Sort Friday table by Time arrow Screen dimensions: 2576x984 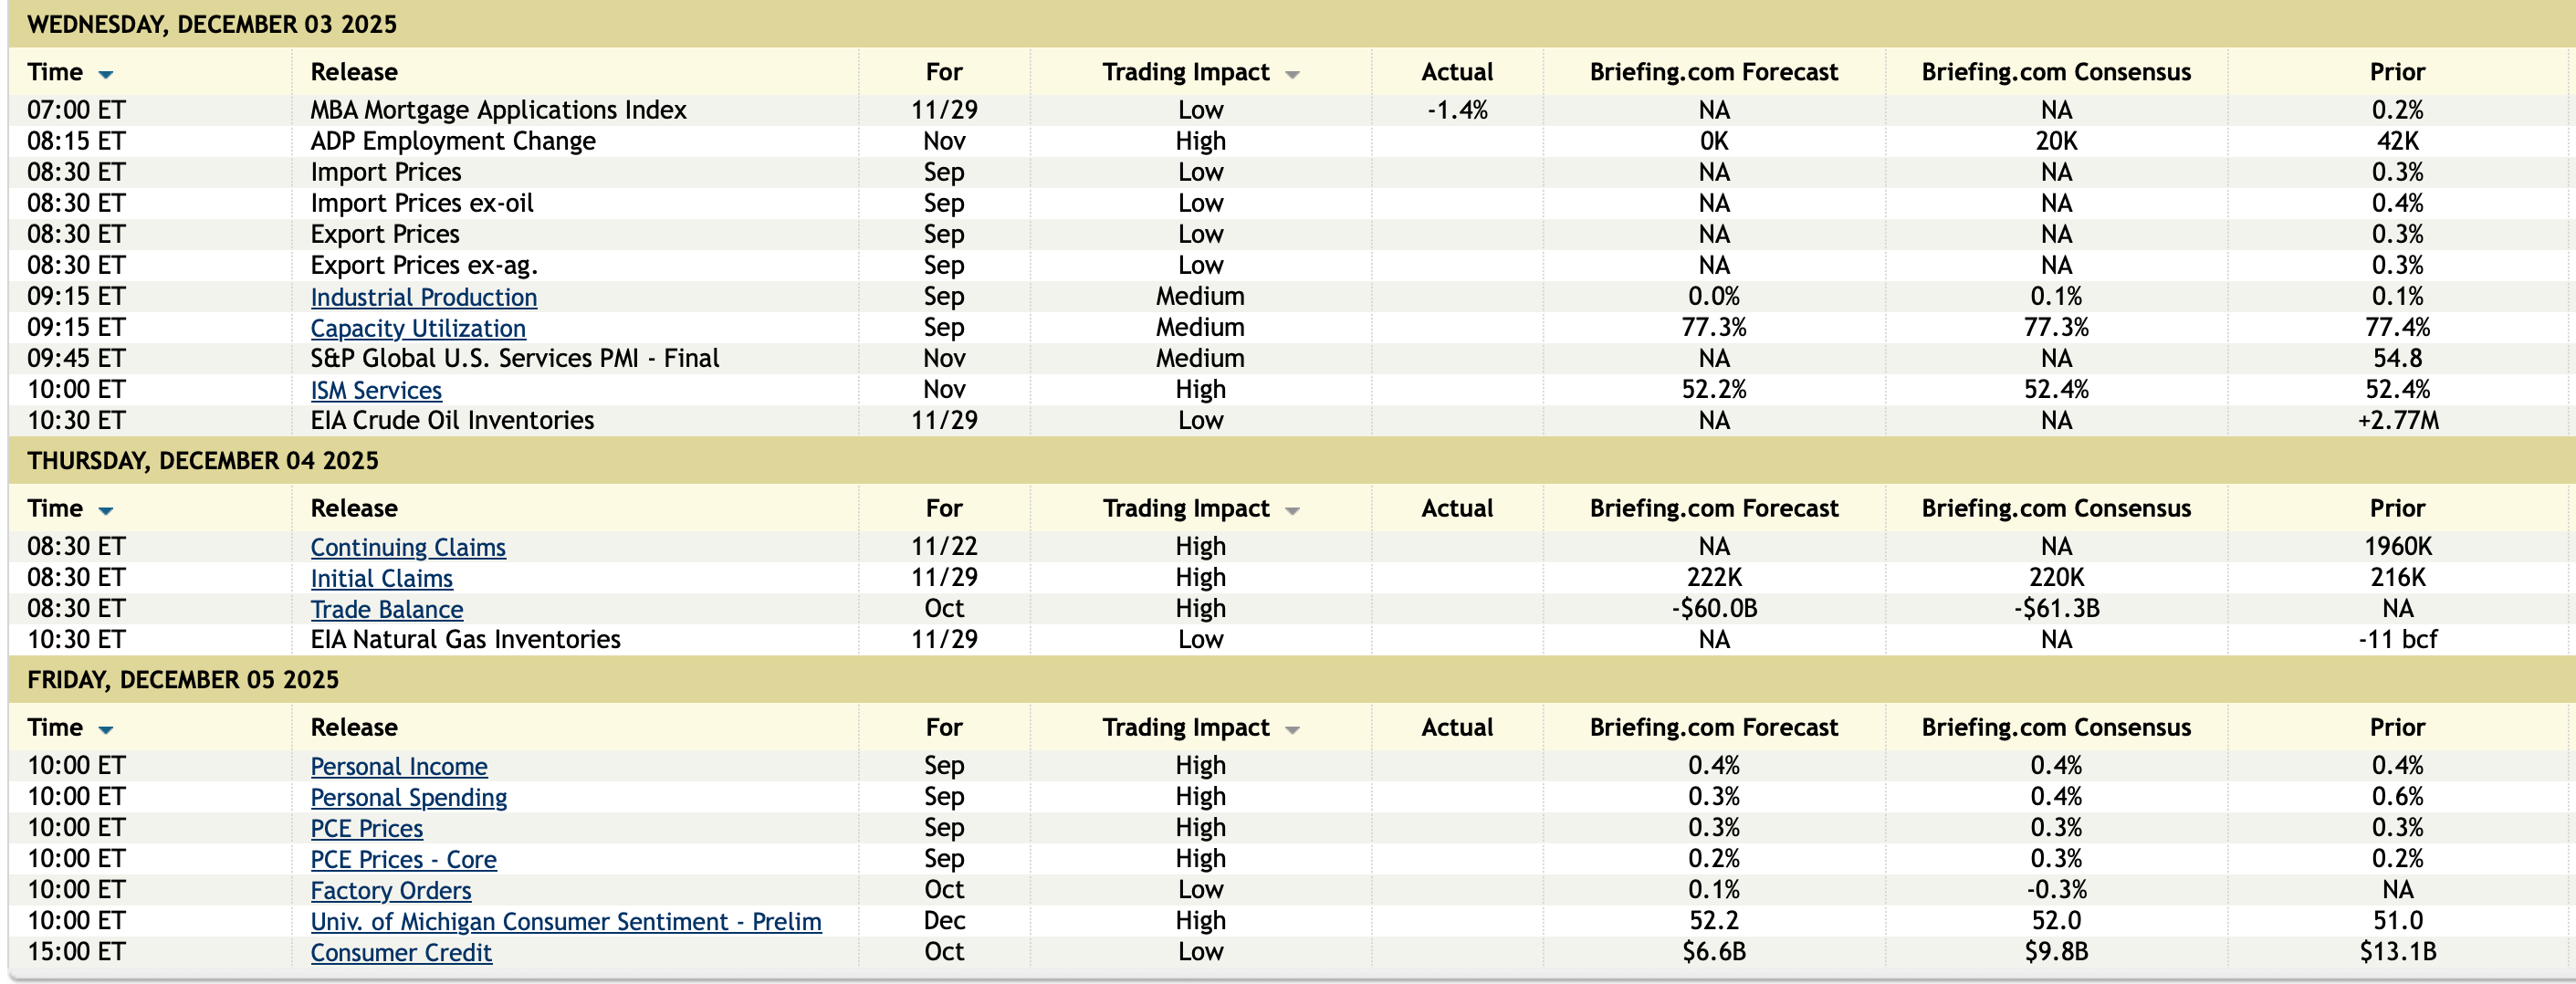pyautogui.click(x=106, y=729)
